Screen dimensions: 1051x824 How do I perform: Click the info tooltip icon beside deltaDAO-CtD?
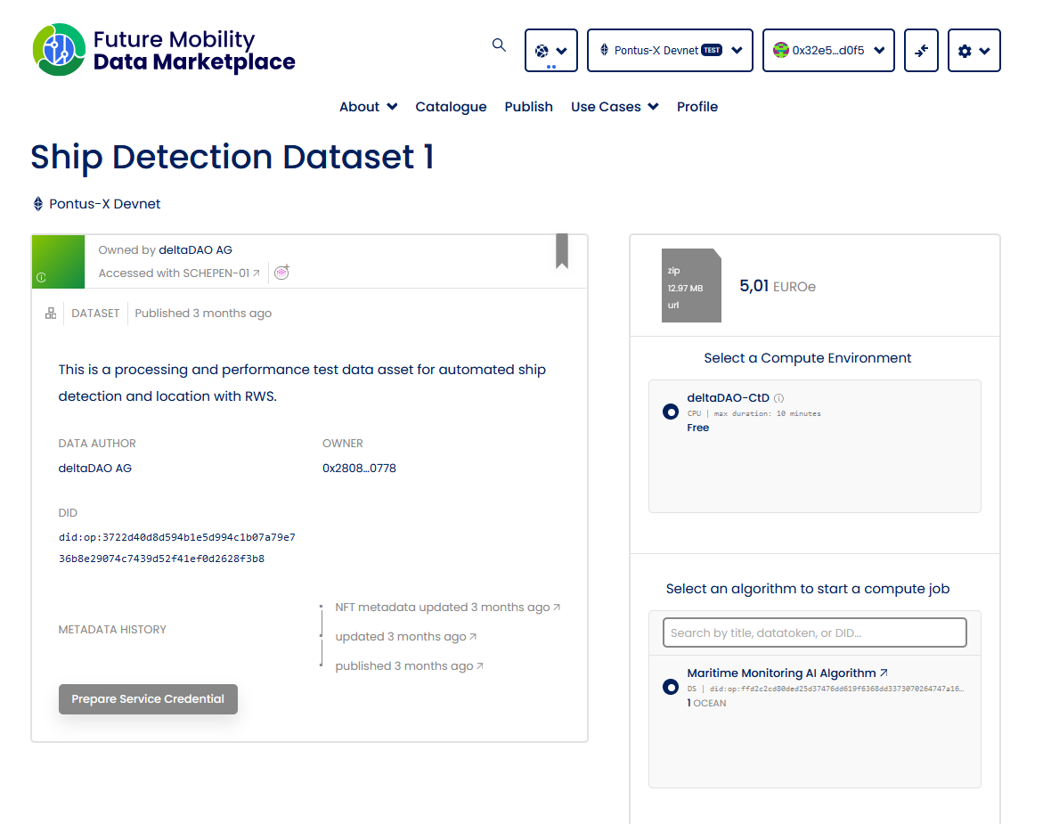[778, 398]
